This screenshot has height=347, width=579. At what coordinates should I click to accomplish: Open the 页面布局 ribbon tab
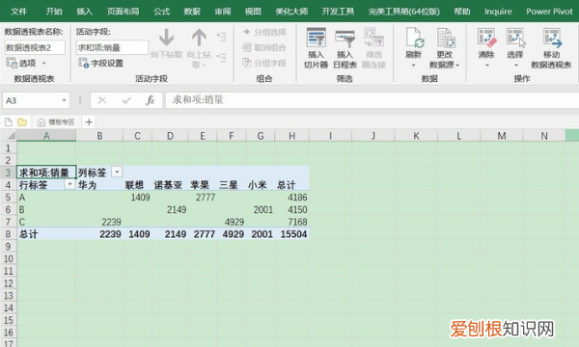123,12
